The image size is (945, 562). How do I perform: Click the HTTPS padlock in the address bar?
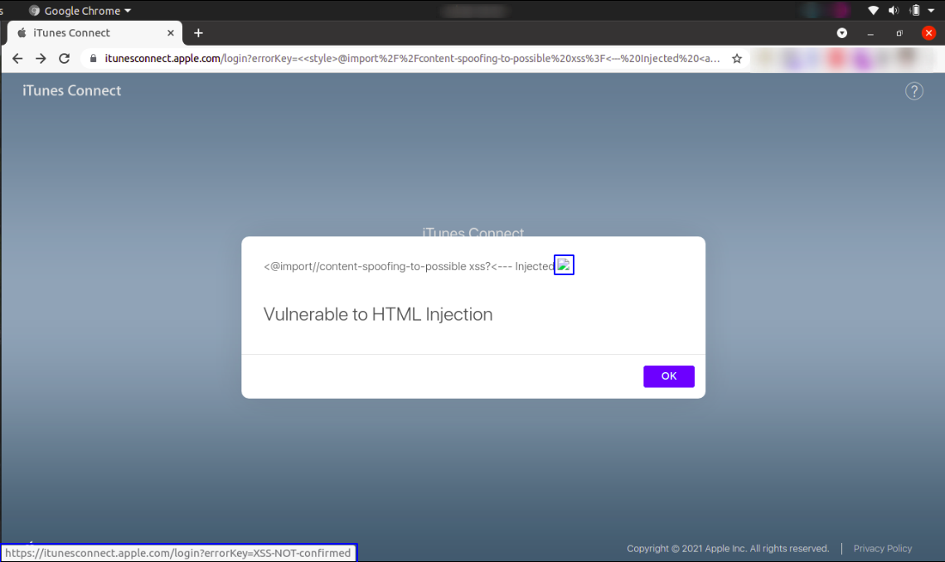pyautogui.click(x=94, y=58)
